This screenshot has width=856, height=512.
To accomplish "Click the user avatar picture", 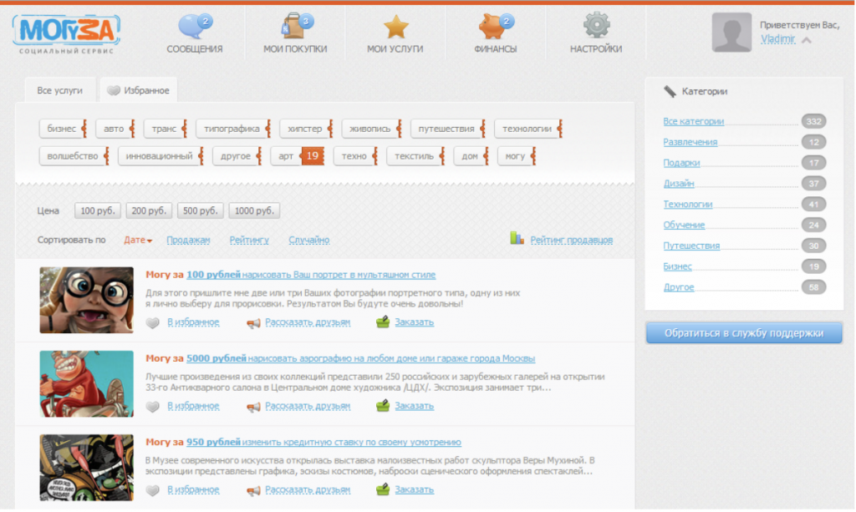I will (x=731, y=33).
